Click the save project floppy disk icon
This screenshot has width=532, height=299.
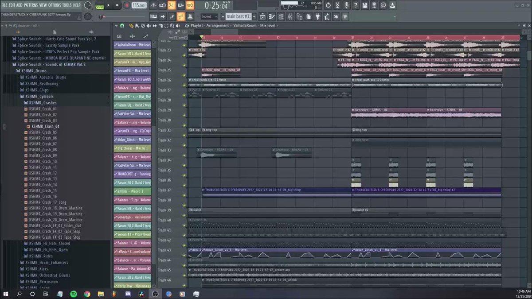[365, 5]
